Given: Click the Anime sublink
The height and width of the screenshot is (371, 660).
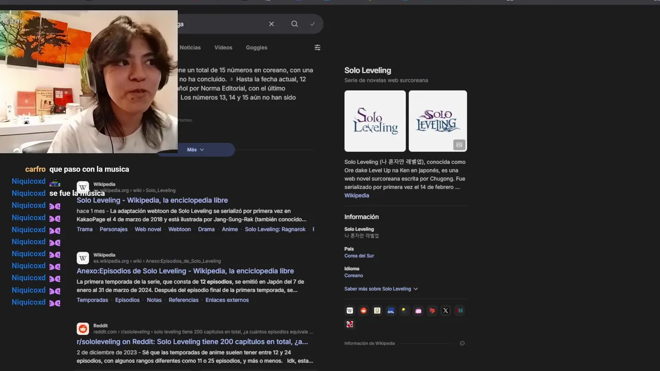Looking at the screenshot, I should (230, 229).
